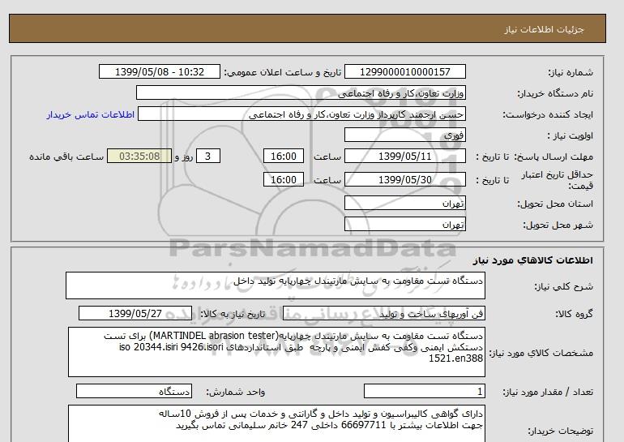Image resolution: width=624 pixels, height=442 pixels.
Task: Click the label توضیحات خریدار
Action: [560, 431]
